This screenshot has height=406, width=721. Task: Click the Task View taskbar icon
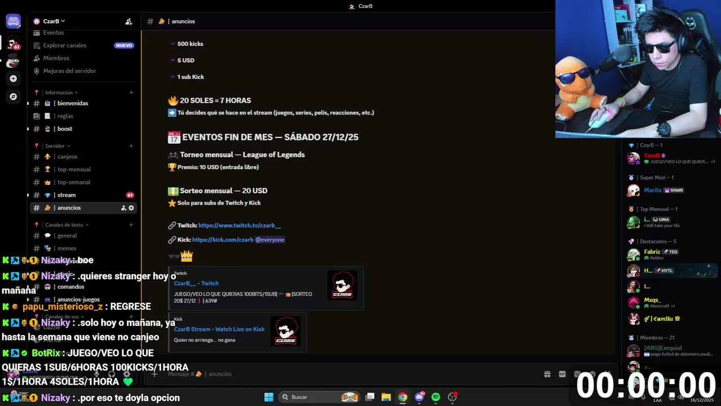370,397
